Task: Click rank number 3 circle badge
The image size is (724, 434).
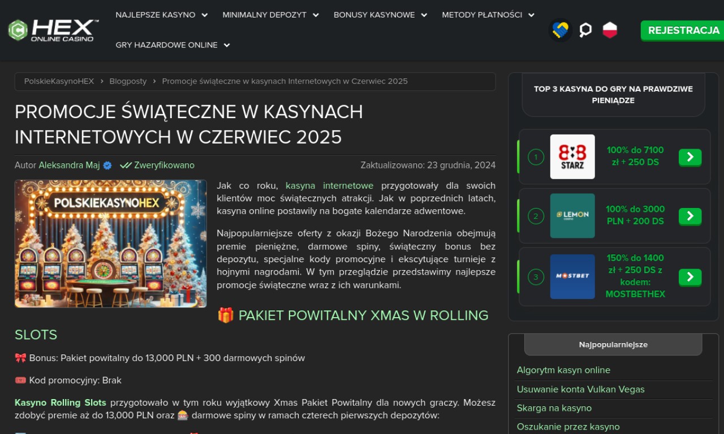Action: pyautogui.click(x=536, y=277)
